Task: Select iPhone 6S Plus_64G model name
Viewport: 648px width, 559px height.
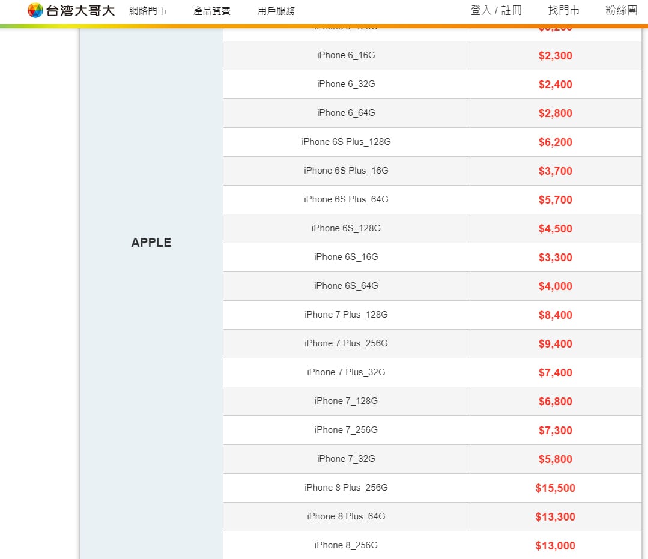Action: point(346,199)
